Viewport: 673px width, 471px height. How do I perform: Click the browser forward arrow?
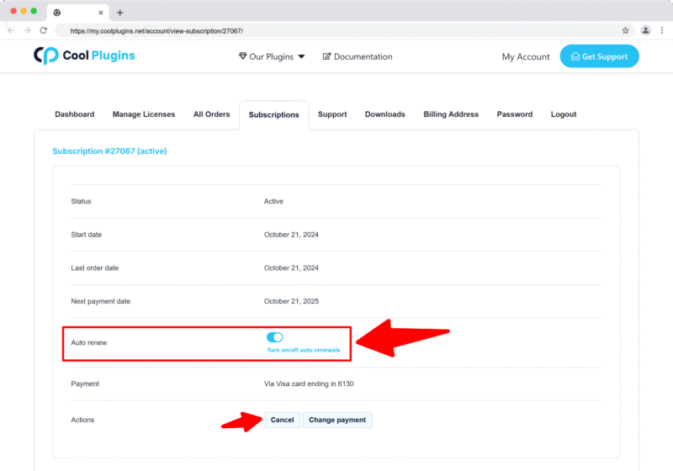(27, 30)
